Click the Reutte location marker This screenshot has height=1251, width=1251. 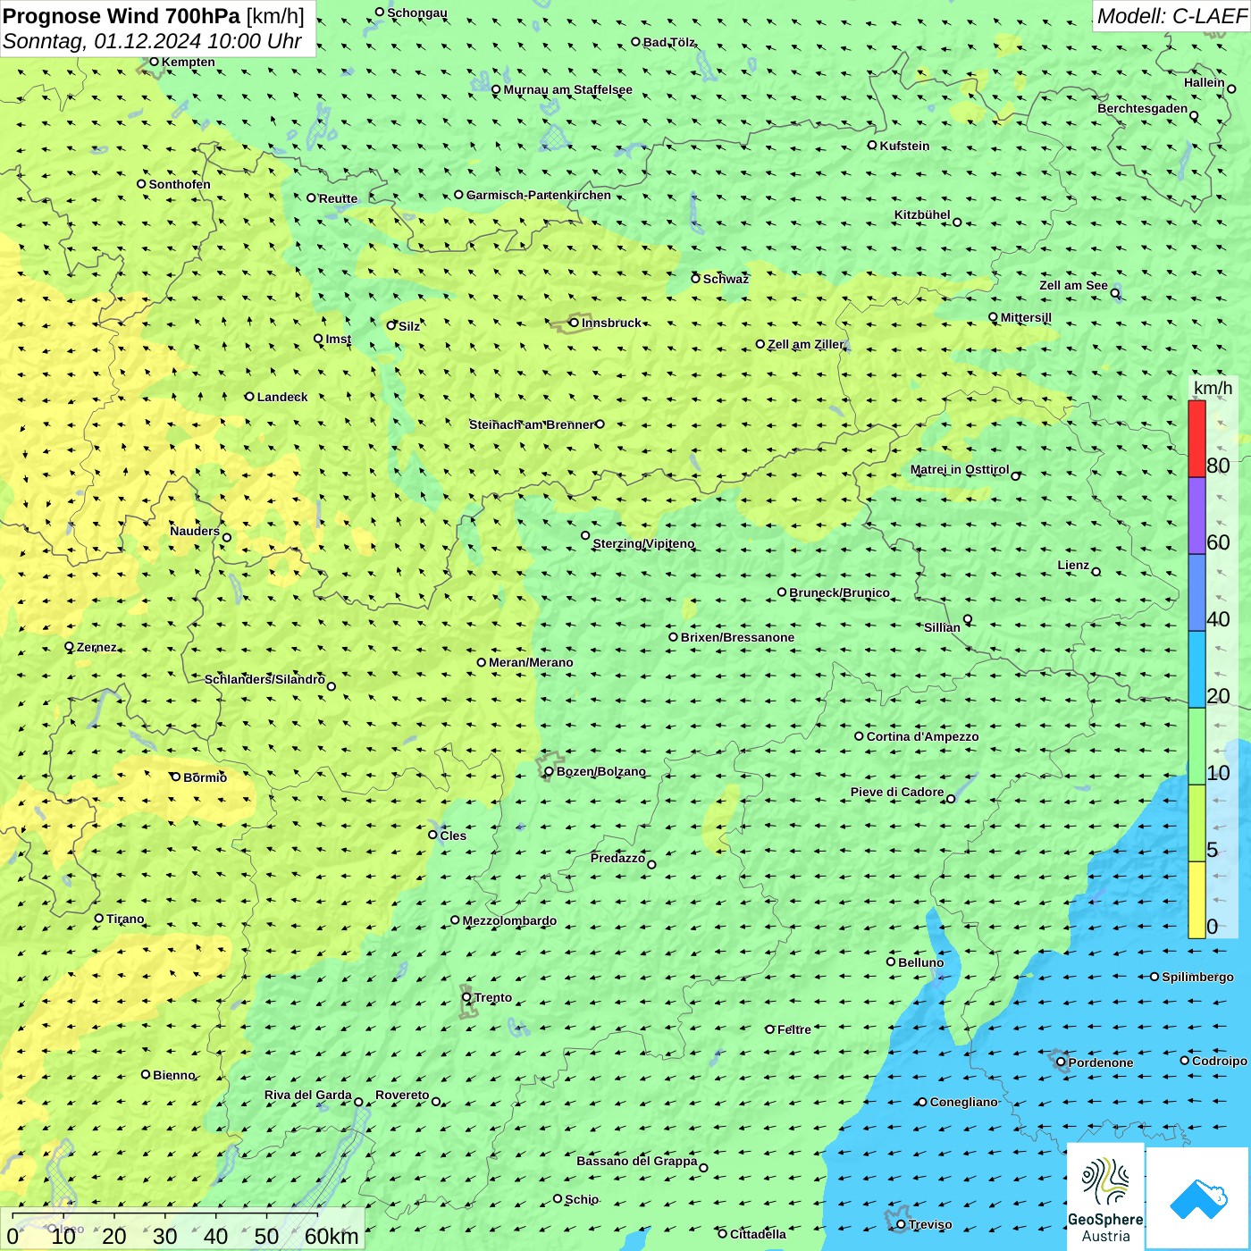(311, 197)
